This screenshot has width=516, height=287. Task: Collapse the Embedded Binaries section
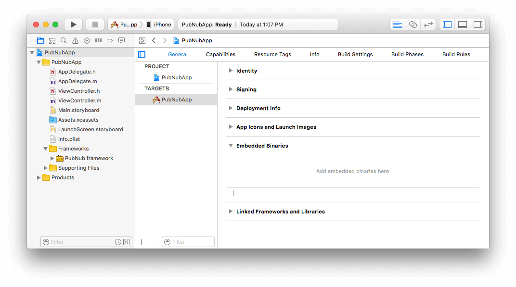pyautogui.click(x=231, y=146)
